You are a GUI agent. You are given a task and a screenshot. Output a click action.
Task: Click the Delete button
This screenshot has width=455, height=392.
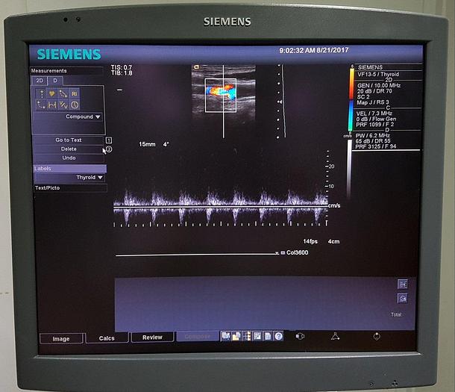pyautogui.click(x=69, y=149)
